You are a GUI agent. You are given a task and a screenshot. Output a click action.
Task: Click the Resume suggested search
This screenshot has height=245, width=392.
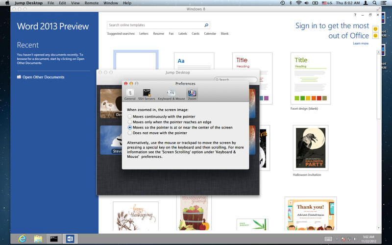(x=158, y=33)
